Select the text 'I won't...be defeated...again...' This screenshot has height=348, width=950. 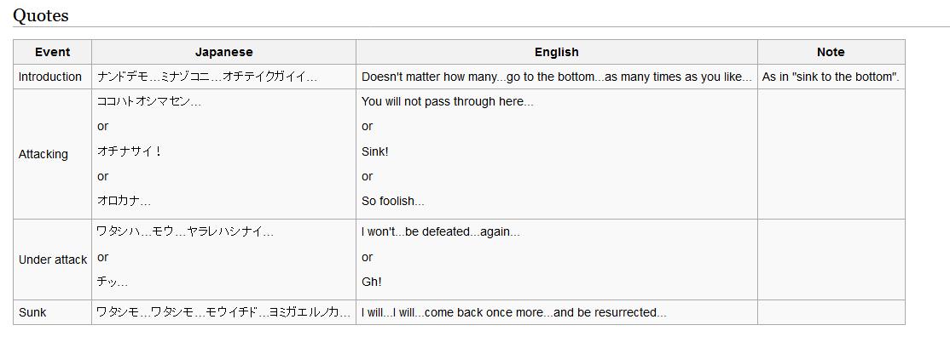(441, 231)
